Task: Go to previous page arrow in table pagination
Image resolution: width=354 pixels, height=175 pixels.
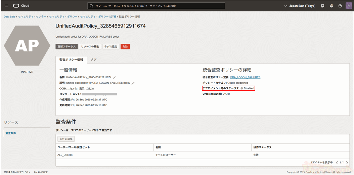Action: 337,163
